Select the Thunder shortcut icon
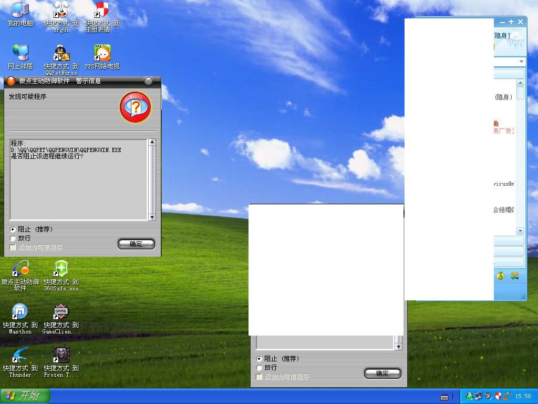The height and width of the screenshot is (404, 538). (20, 362)
